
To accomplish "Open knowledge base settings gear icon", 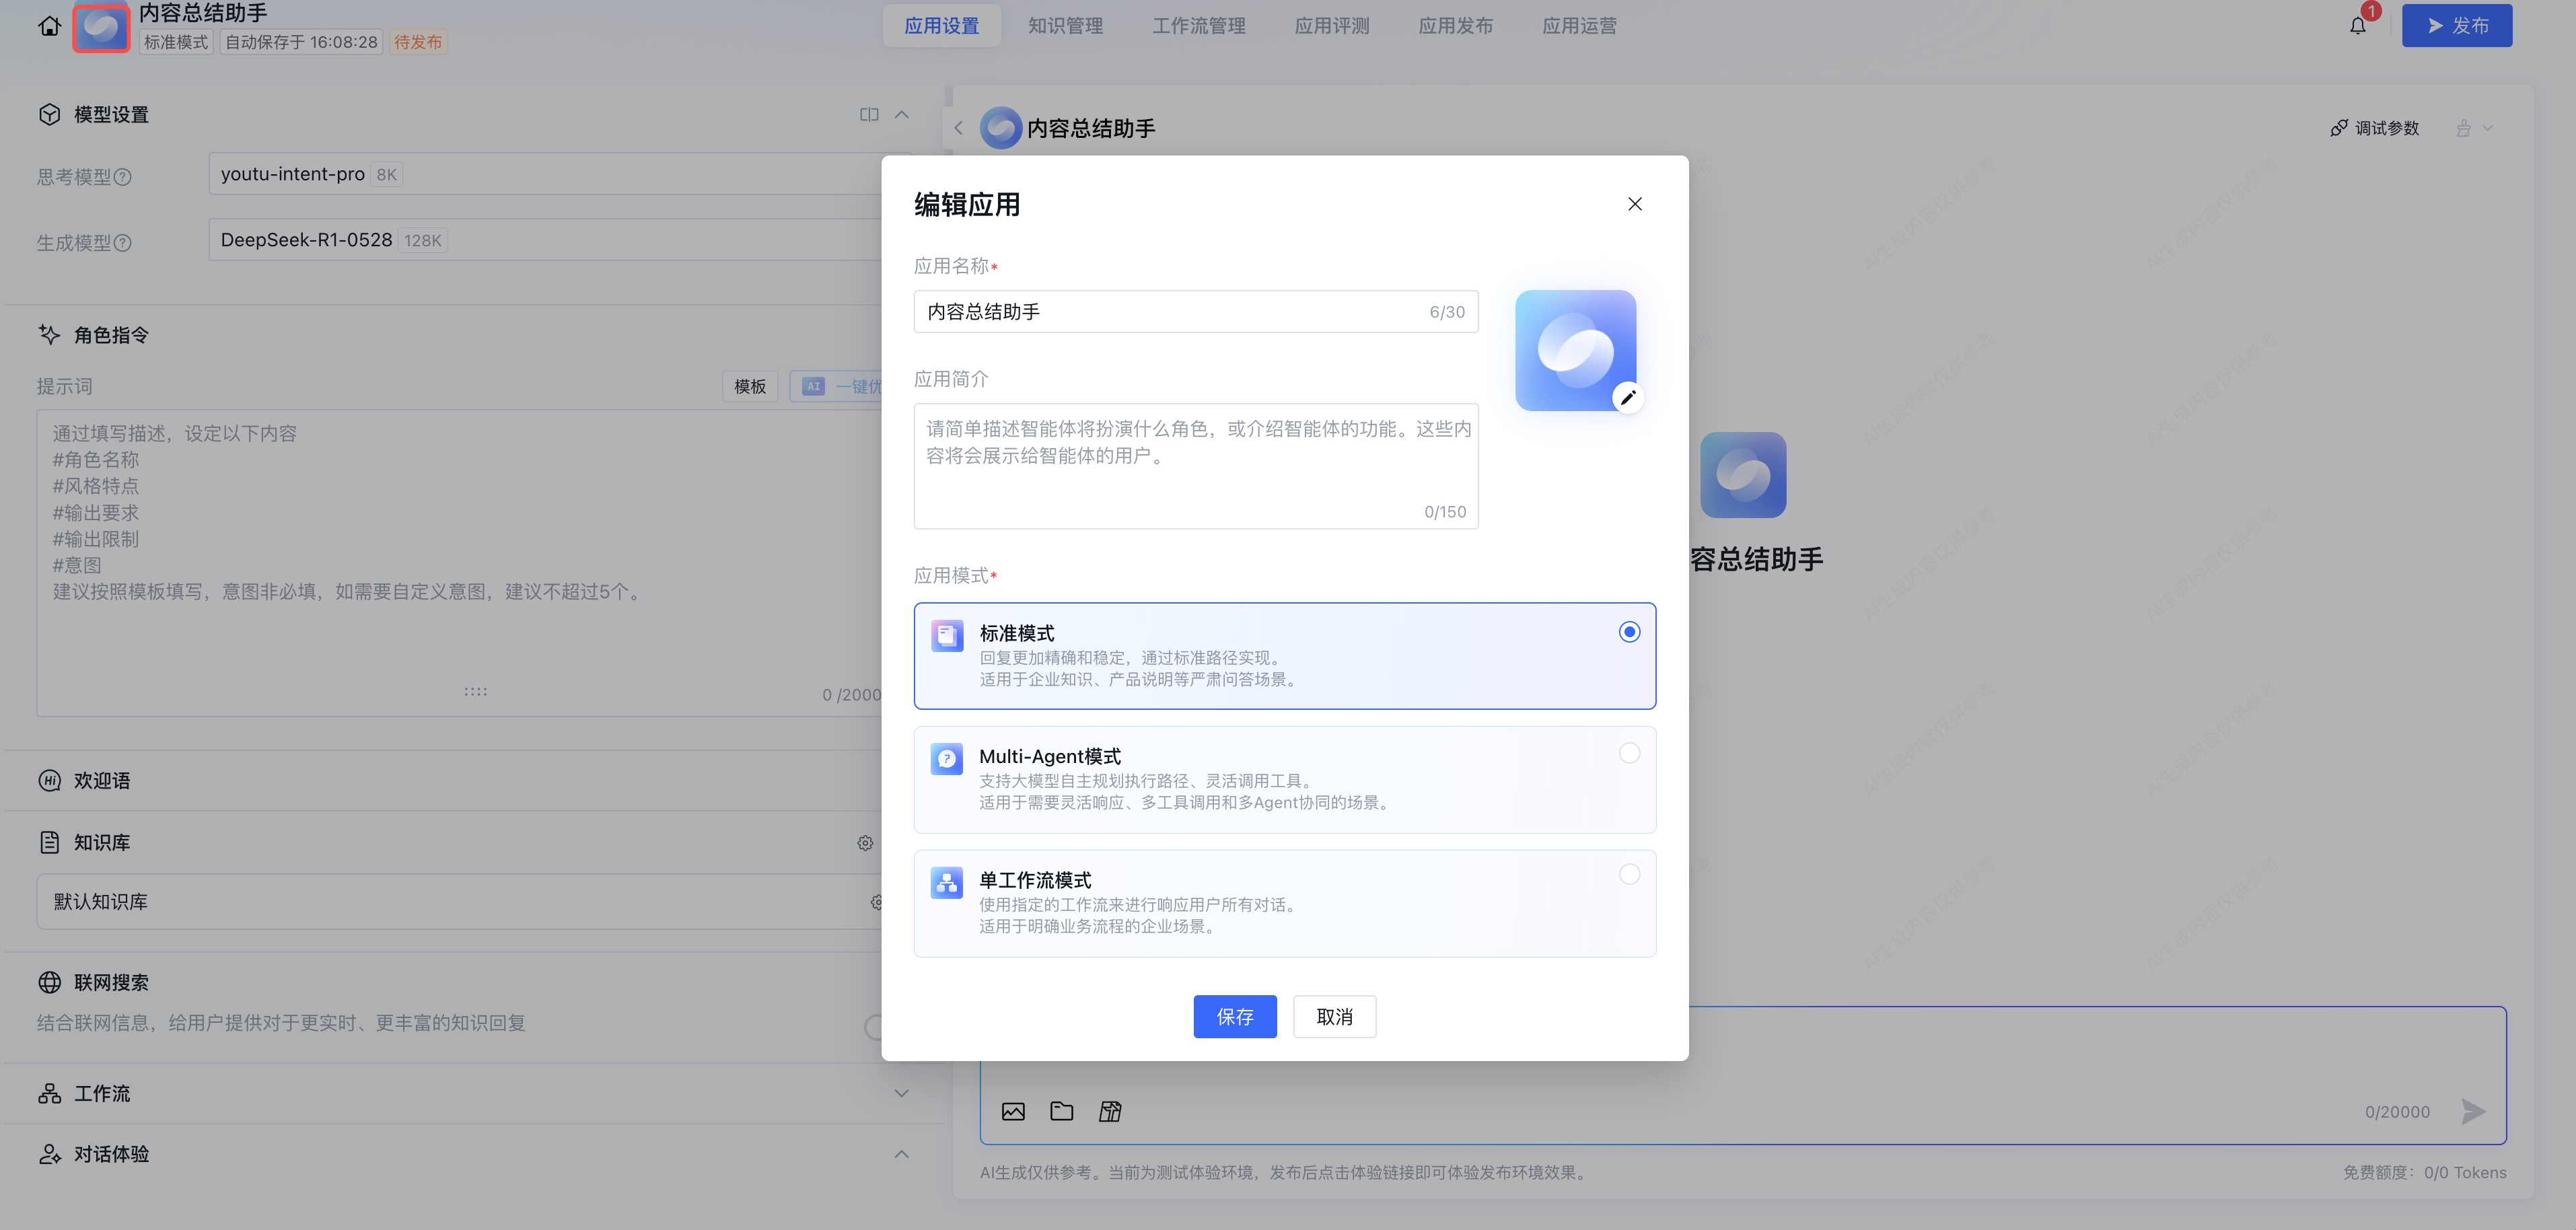I will click(x=865, y=843).
